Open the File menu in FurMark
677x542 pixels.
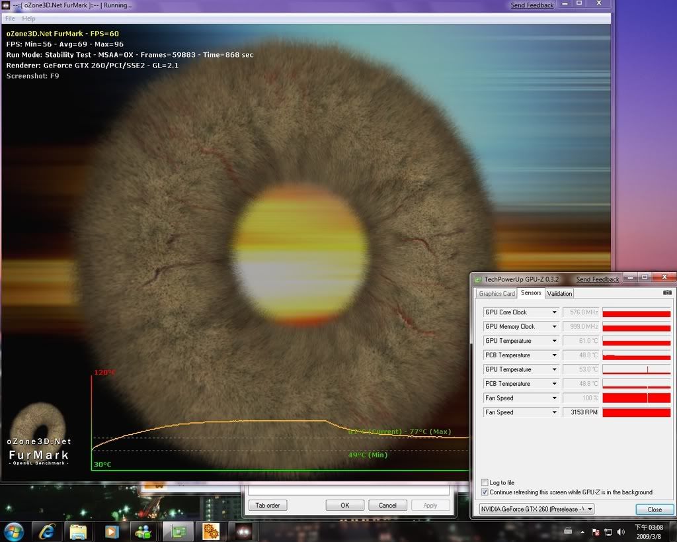coord(10,19)
